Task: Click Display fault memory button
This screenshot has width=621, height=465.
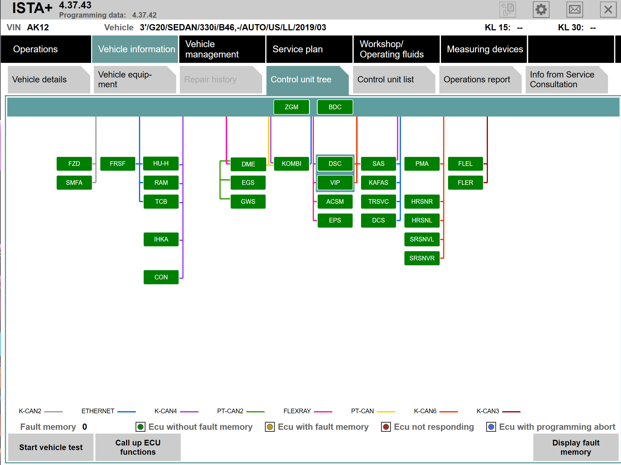Action: 575,447
